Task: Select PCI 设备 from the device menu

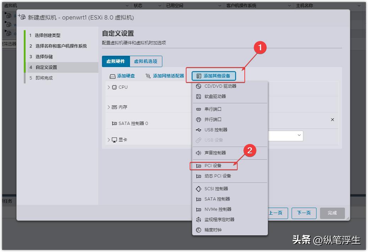Action: 213,165
